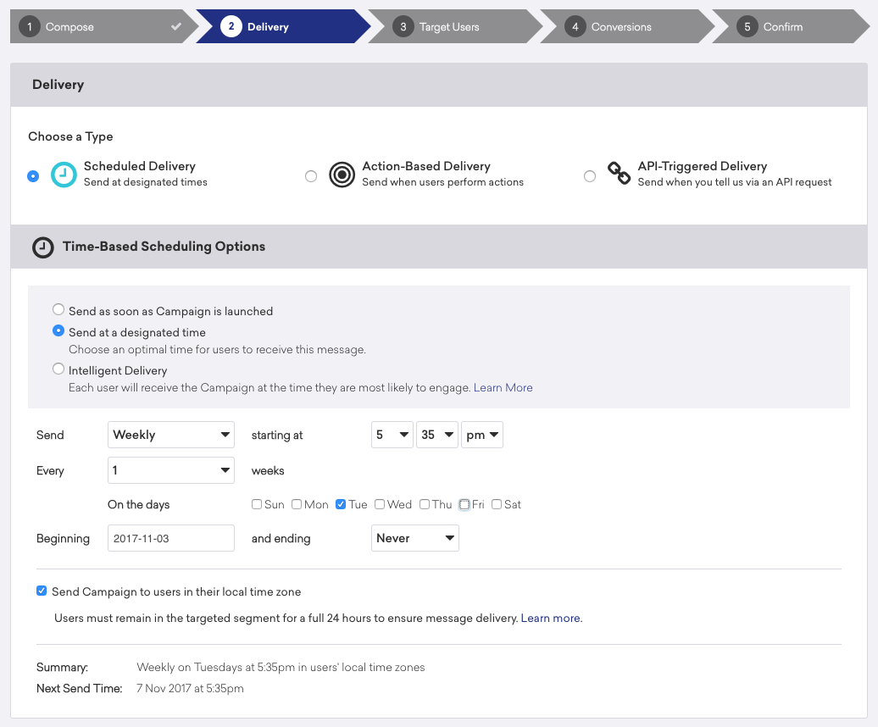The height and width of the screenshot is (727, 878).
Task: Click the Time-Based Scheduling clock icon
Action: point(42,247)
